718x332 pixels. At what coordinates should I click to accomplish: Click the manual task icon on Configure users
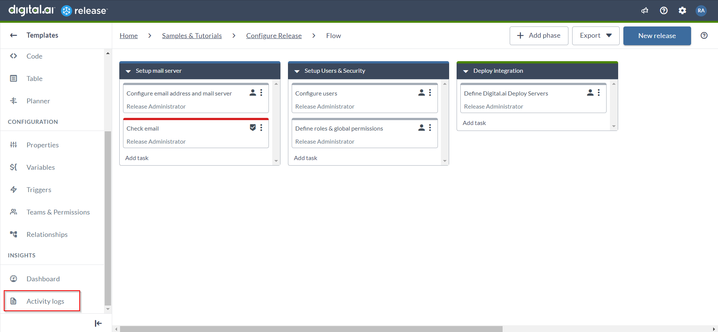point(421,93)
